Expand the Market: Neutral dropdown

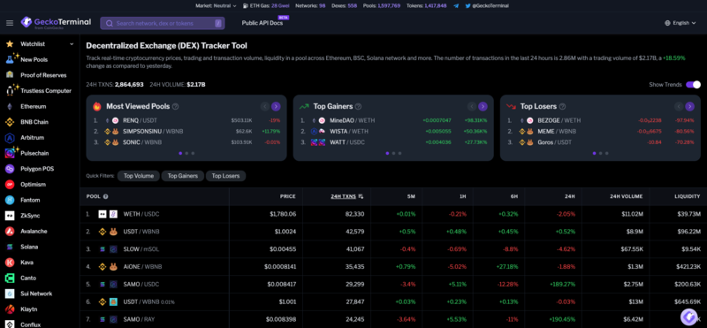click(216, 6)
